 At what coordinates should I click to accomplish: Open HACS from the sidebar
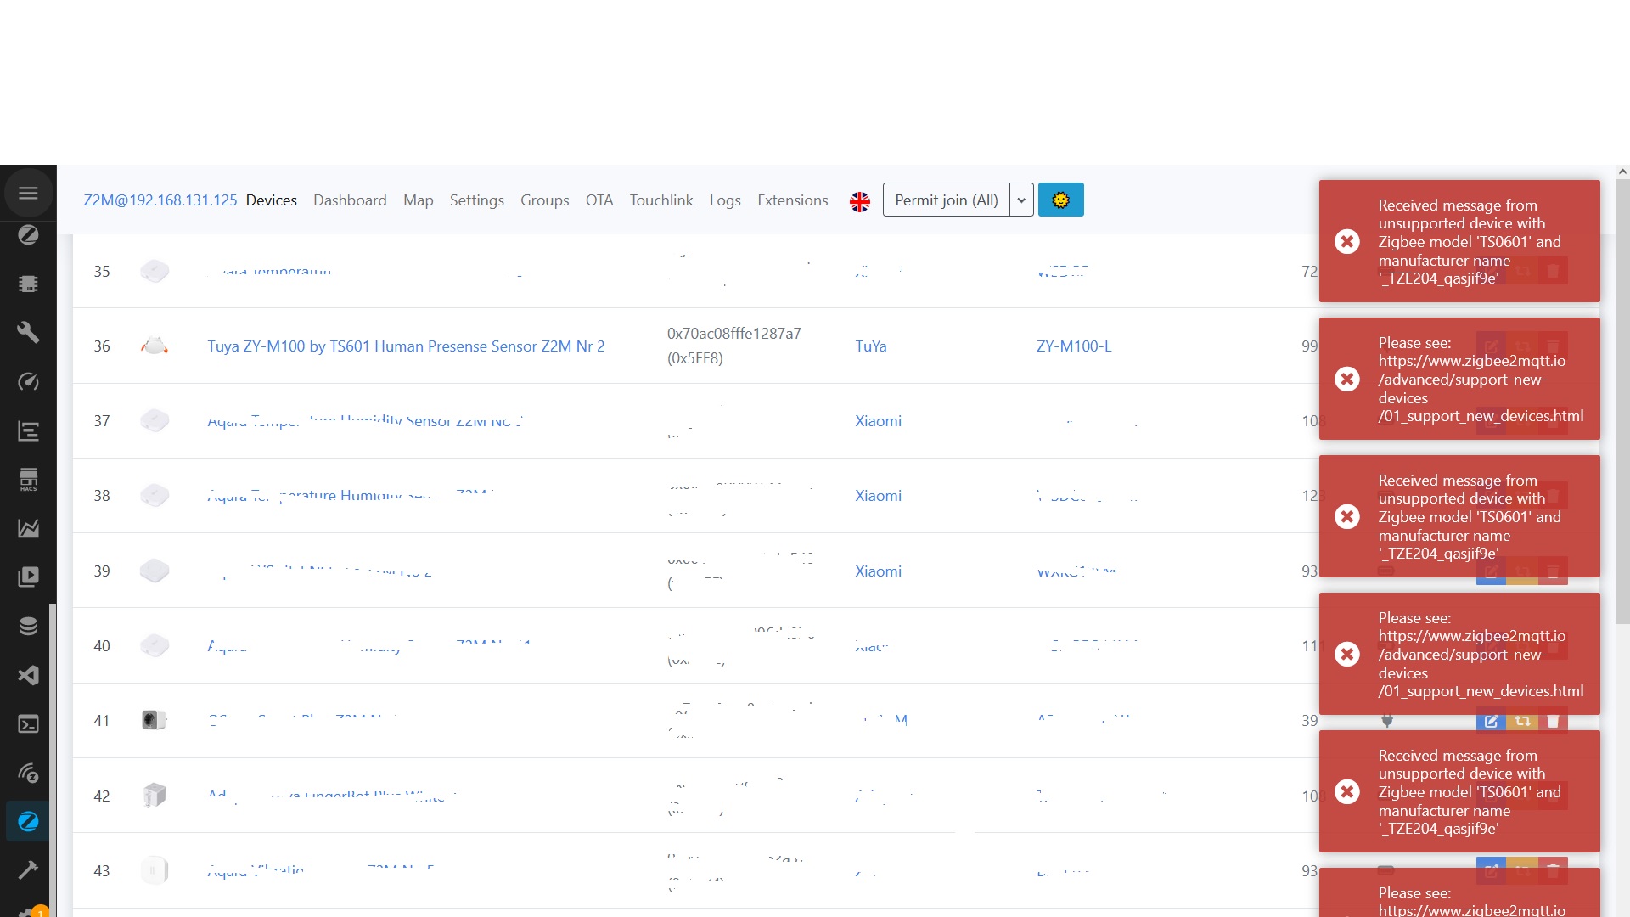click(28, 479)
